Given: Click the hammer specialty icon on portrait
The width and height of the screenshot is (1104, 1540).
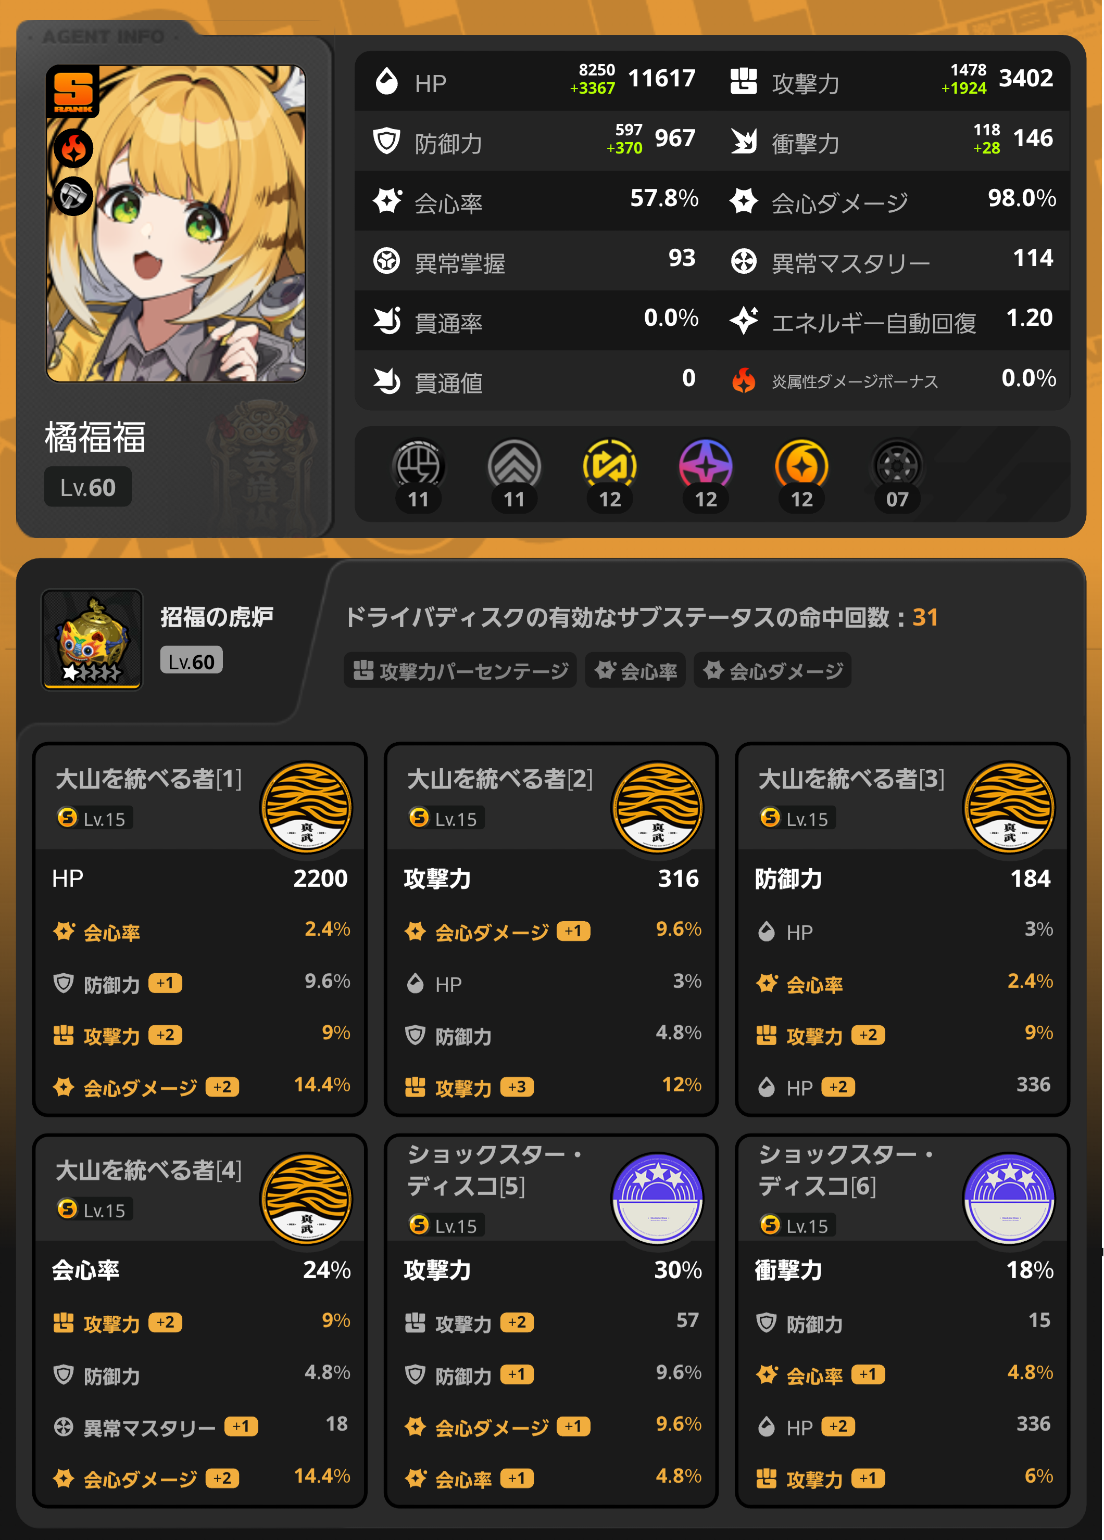Looking at the screenshot, I should click(x=73, y=196).
